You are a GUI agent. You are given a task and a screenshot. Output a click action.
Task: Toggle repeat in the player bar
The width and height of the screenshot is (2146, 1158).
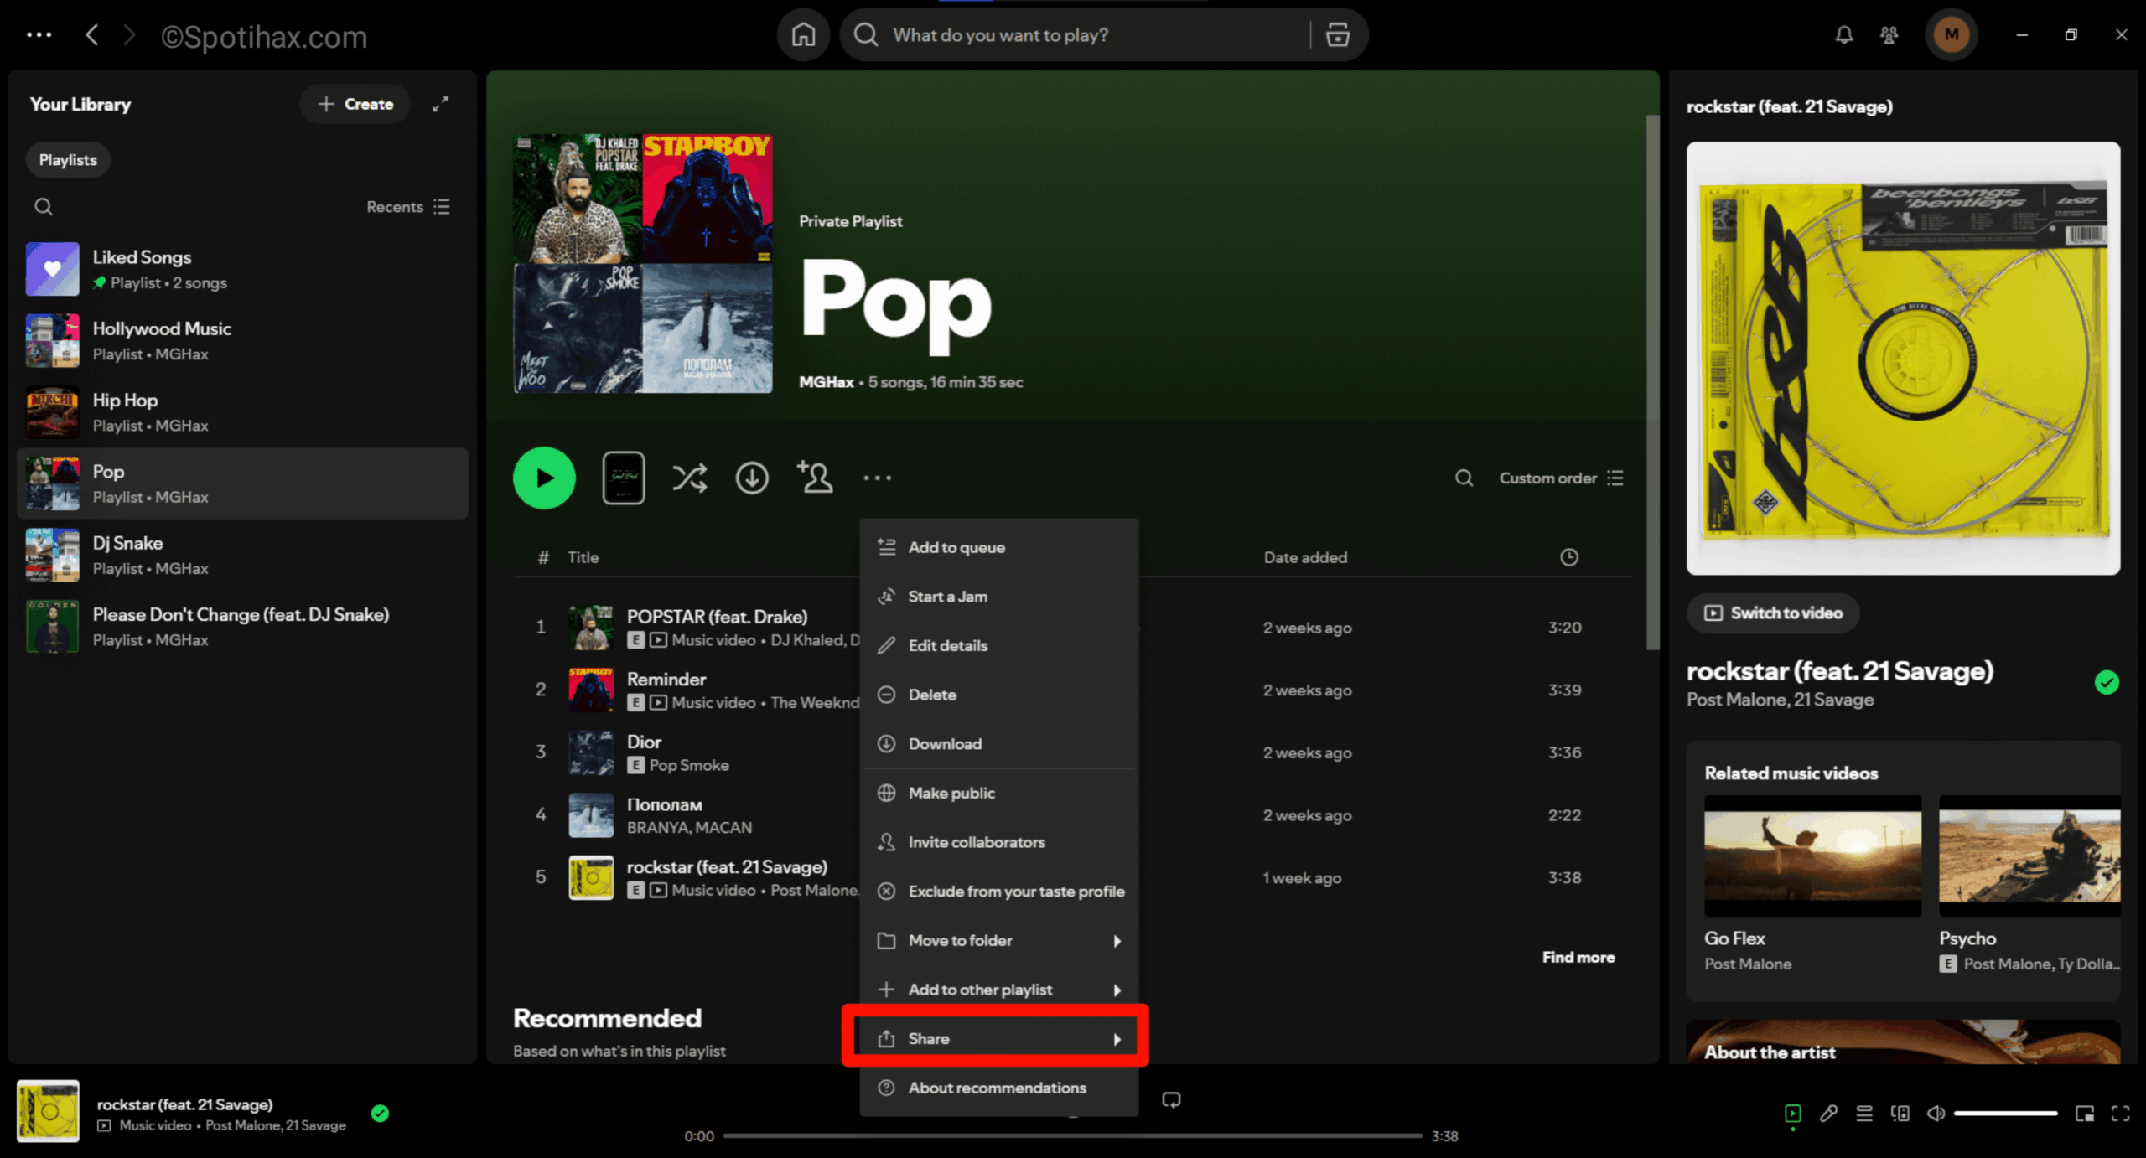pyautogui.click(x=1171, y=1099)
